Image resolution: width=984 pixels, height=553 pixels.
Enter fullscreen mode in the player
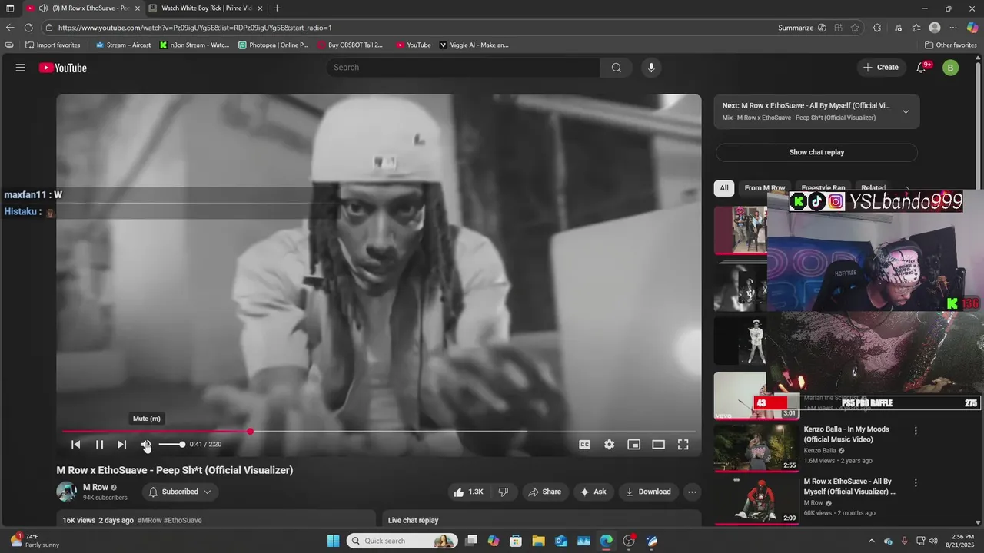683,445
